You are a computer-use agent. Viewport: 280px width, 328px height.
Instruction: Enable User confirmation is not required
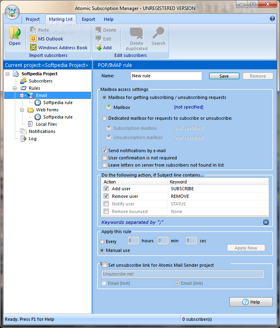104,157
